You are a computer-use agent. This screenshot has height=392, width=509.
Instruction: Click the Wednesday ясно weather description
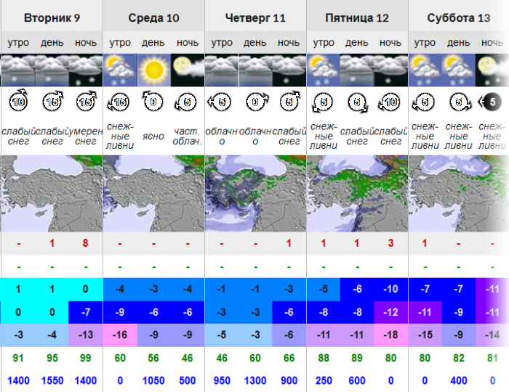[x=153, y=136]
